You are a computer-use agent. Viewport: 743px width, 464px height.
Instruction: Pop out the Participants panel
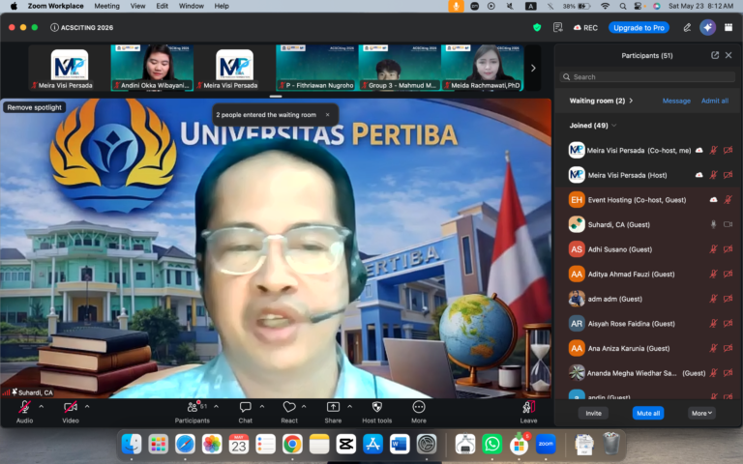tap(715, 55)
